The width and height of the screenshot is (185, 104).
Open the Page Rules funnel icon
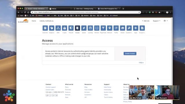pos(103,28)
